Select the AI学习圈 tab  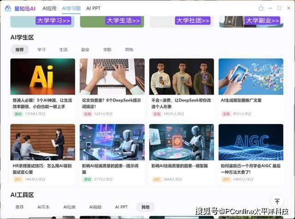tap(71, 8)
